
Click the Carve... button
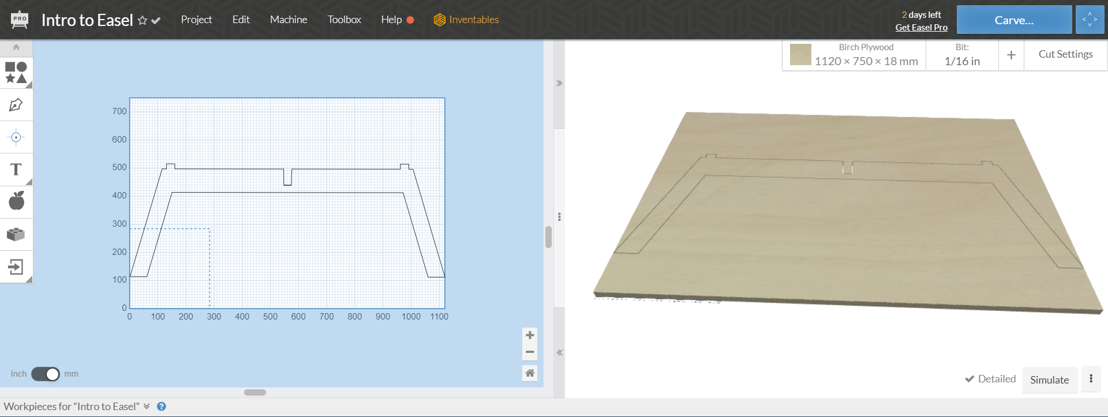point(1014,20)
